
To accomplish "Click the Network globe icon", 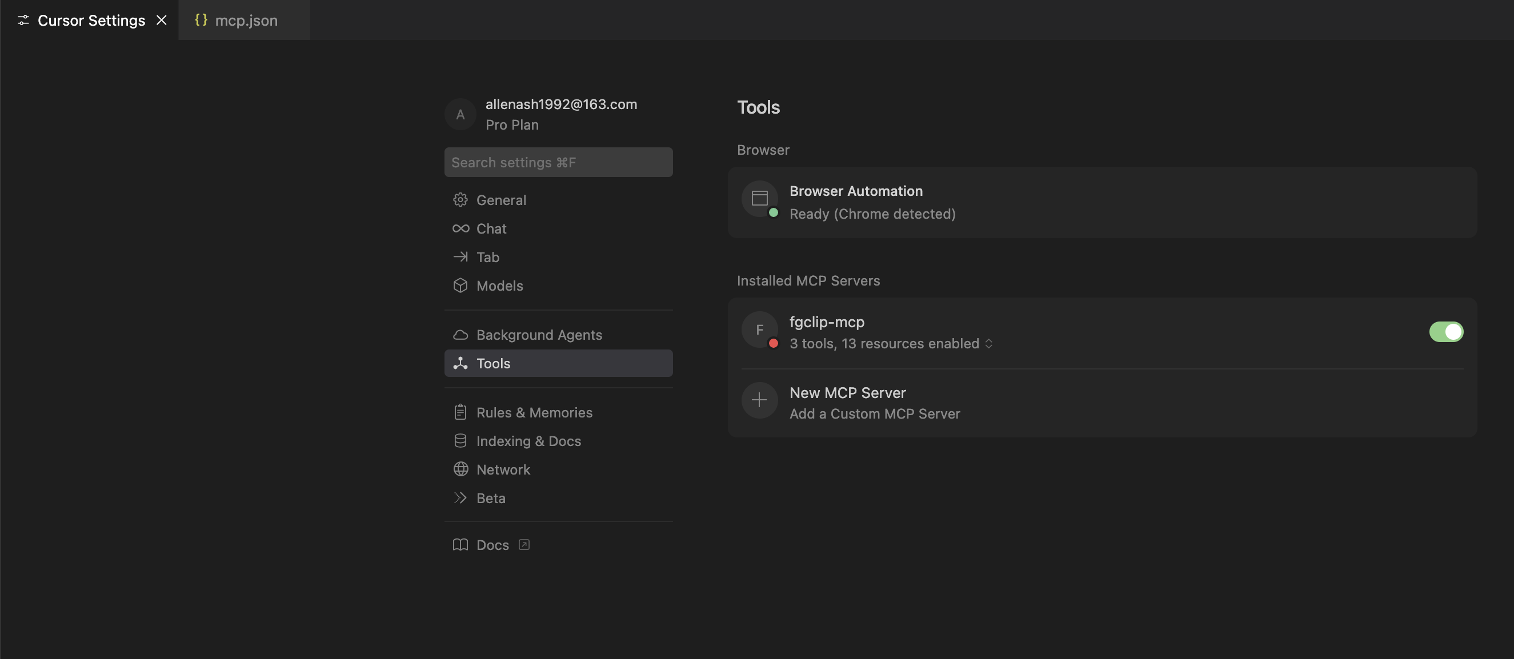I will click(x=460, y=469).
